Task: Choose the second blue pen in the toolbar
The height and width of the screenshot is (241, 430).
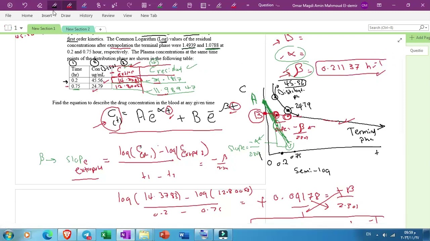Action: pos(175,5)
